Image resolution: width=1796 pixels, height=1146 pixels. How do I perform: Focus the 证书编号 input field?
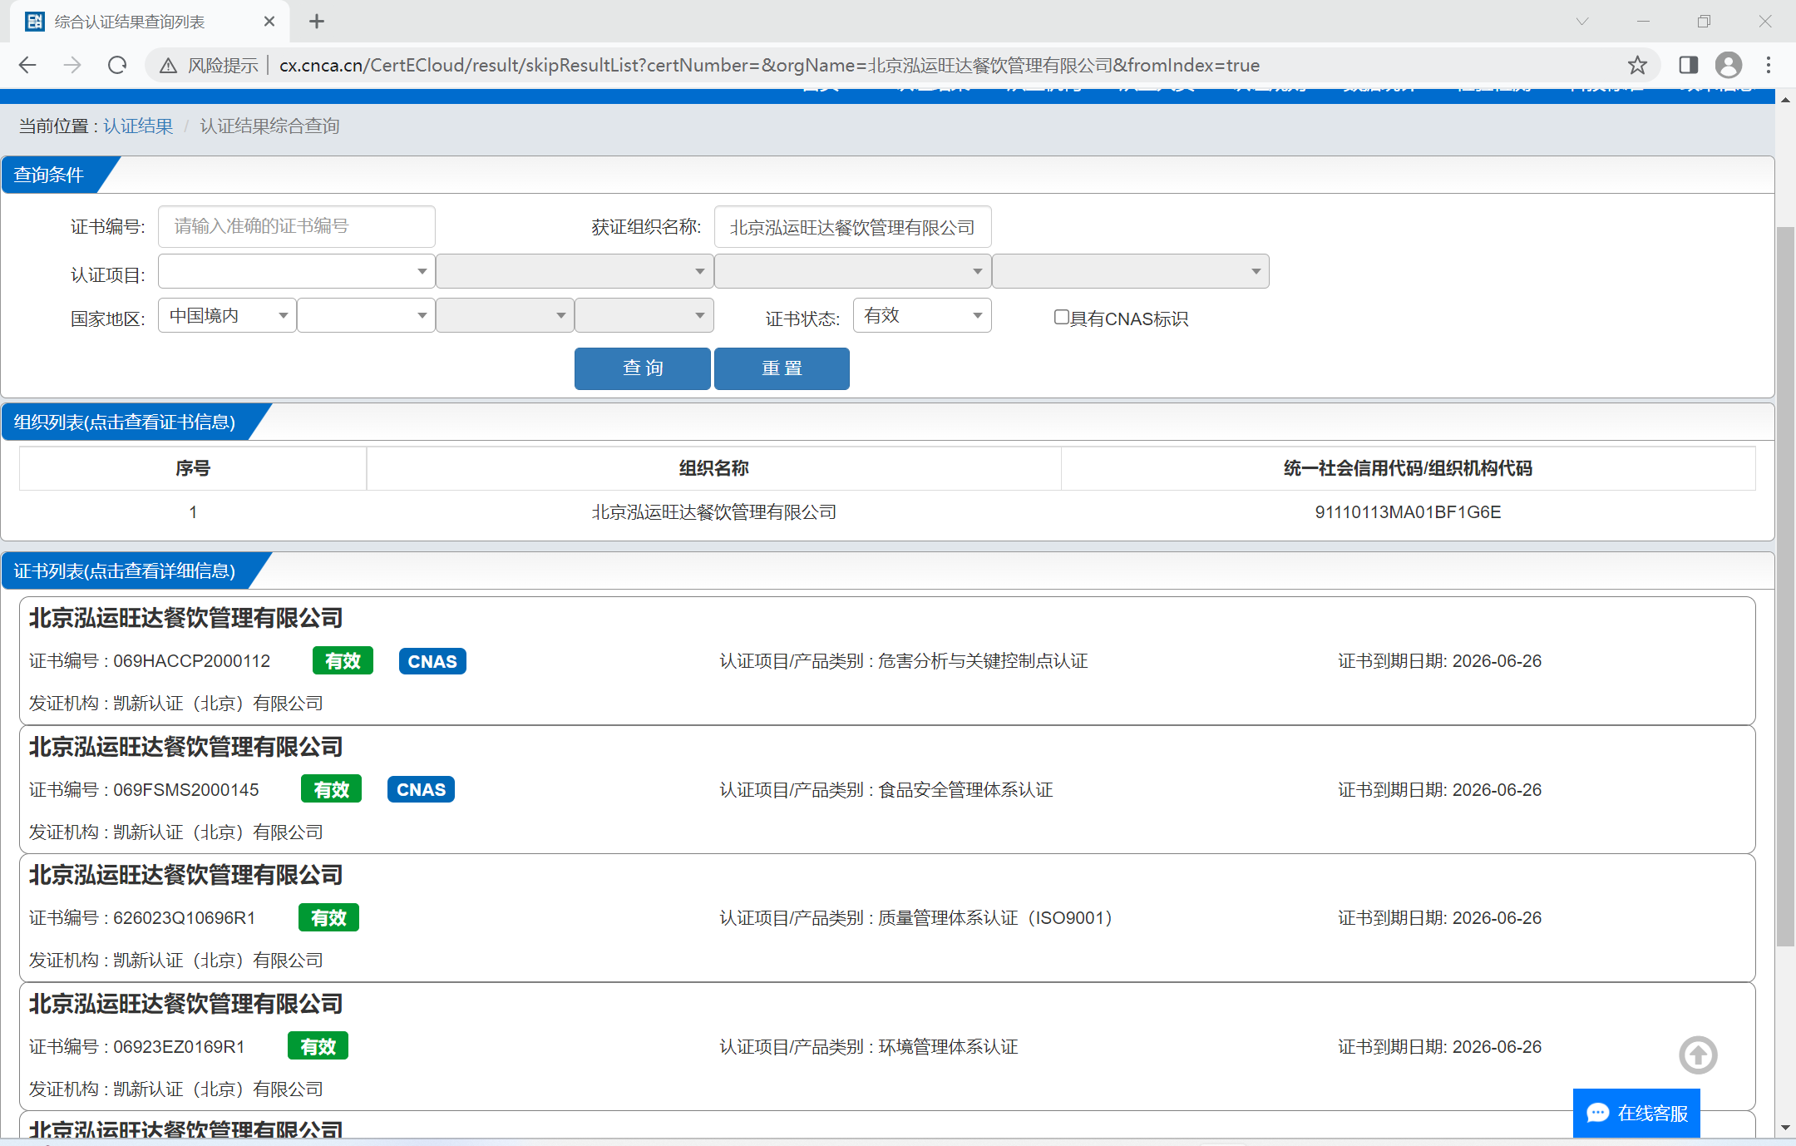click(x=297, y=226)
